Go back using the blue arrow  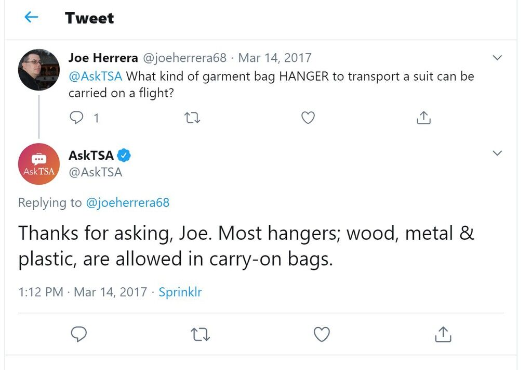[x=31, y=17]
